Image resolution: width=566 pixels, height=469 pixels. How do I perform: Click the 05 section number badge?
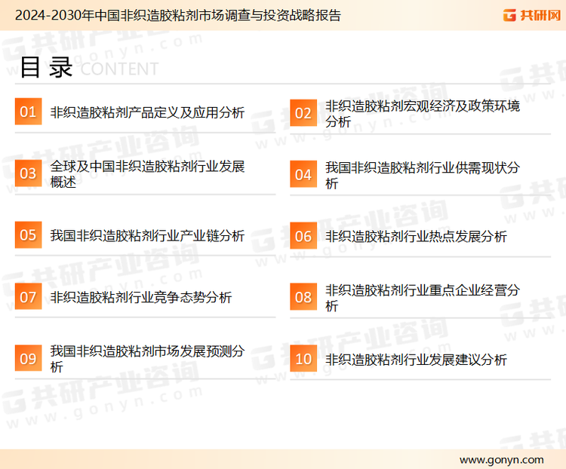coord(28,235)
